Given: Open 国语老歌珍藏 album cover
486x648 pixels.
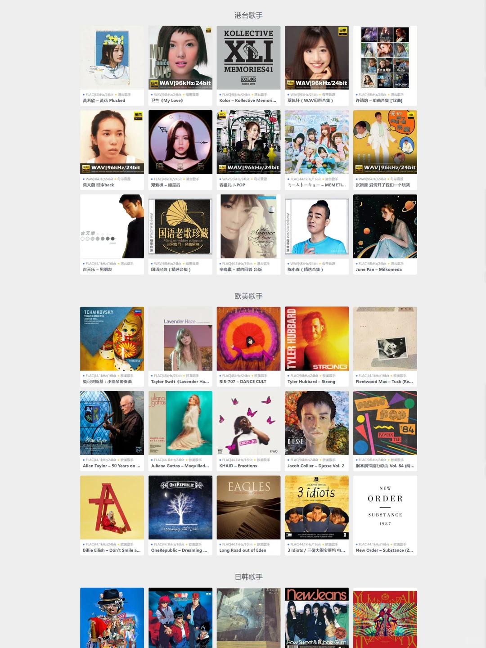Looking at the screenshot, I should coord(180,226).
